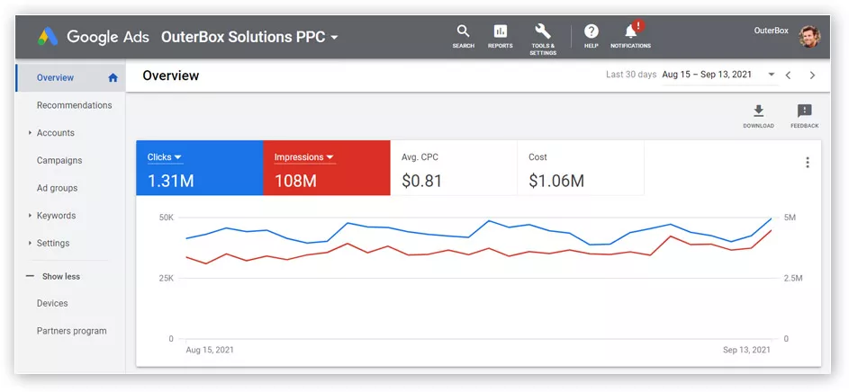Open the three-dot chart options menu
The width and height of the screenshot is (849, 392).
pyautogui.click(x=807, y=163)
